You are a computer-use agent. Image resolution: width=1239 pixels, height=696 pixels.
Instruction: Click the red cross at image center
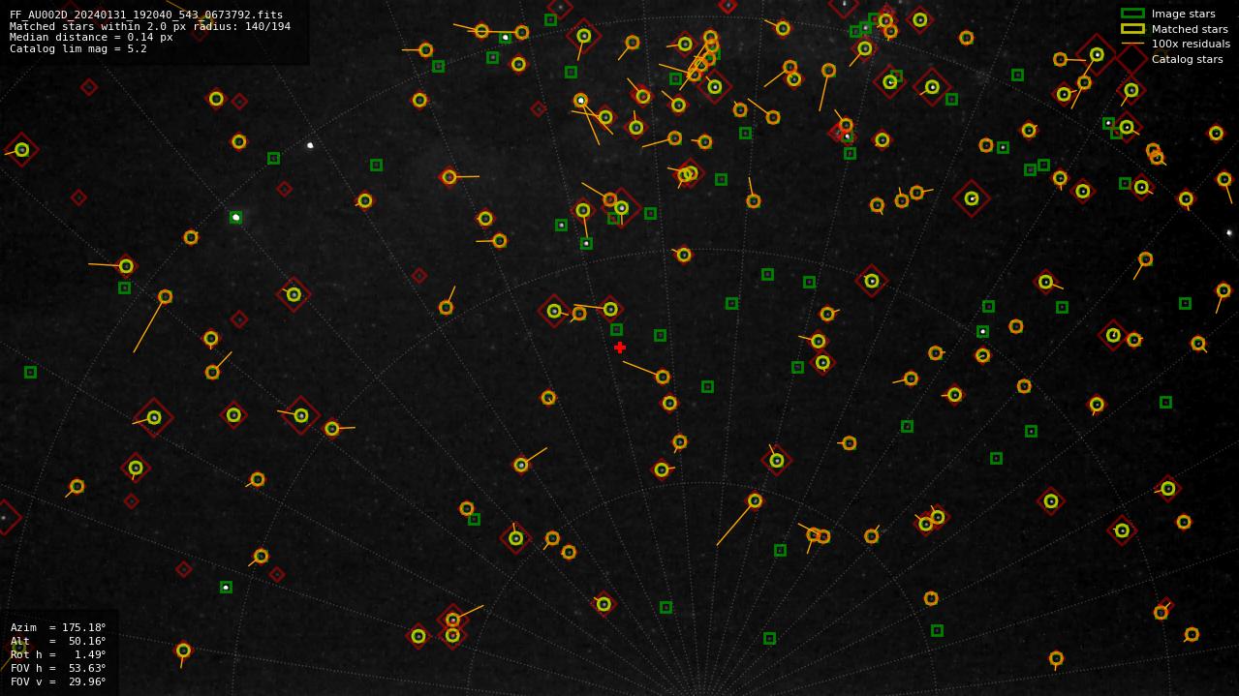[620, 348]
